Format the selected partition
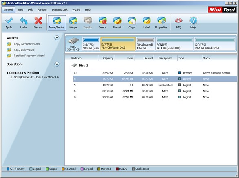 pyautogui.click(x=117, y=23)
